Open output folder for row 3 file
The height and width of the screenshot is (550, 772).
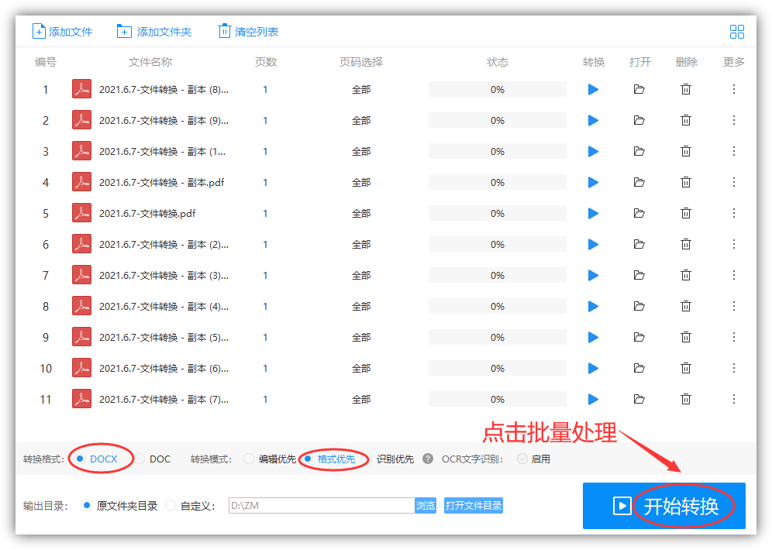639,152
